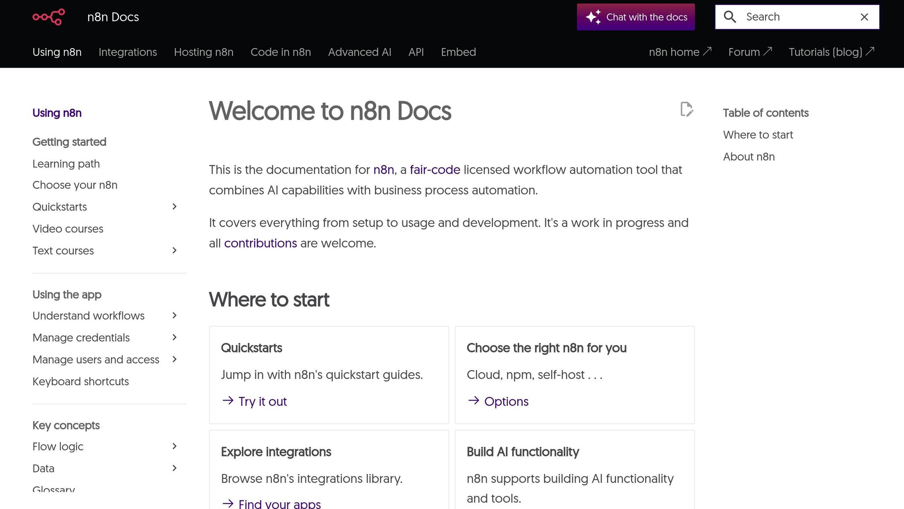Screen dimensions: 904x509
Task: Clear search with the X icon
Action: (864, 17)
